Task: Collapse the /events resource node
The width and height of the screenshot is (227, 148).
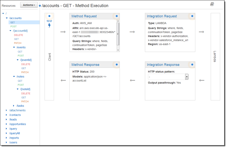Action: coord(14,47)
